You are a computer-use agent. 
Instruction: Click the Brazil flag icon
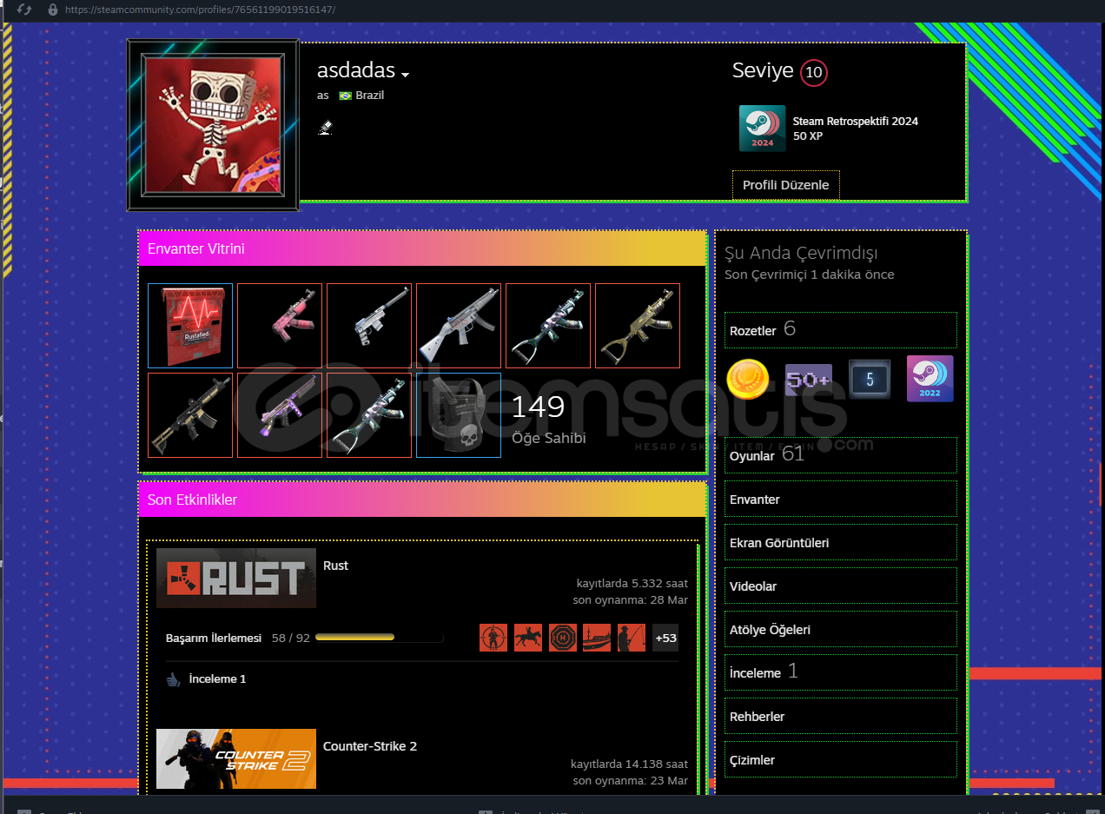point(345,96)
